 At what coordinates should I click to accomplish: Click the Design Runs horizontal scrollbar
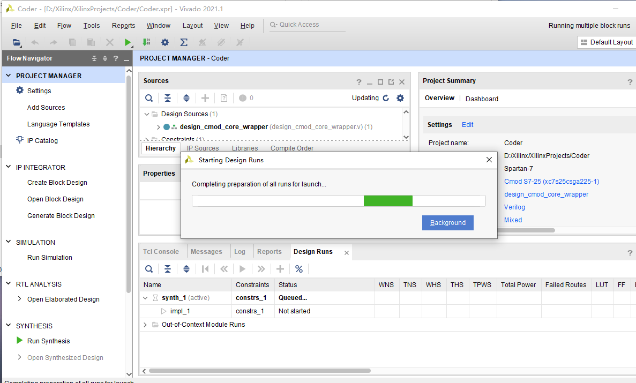pos(259,371)
